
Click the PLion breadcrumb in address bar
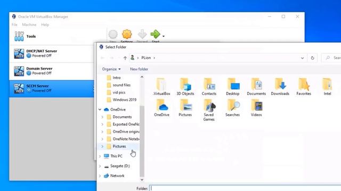coord(146,58)
